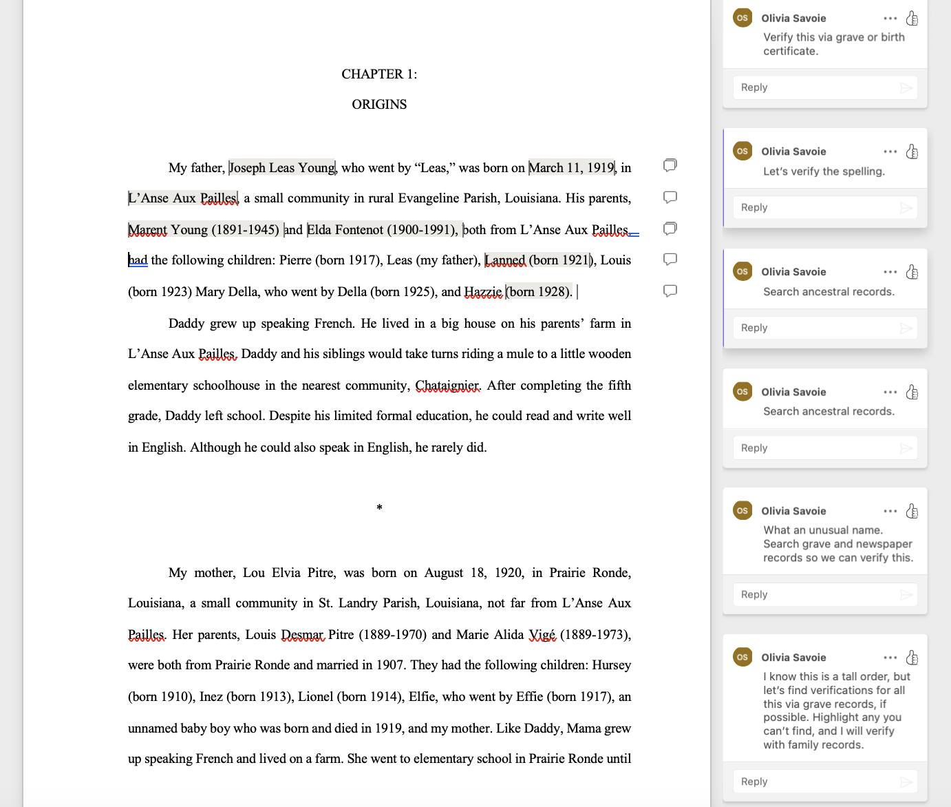This screenshot has width=951, height=807.
Task: Click the send arrow on the bottom Reply box
Action: point(907,782)
